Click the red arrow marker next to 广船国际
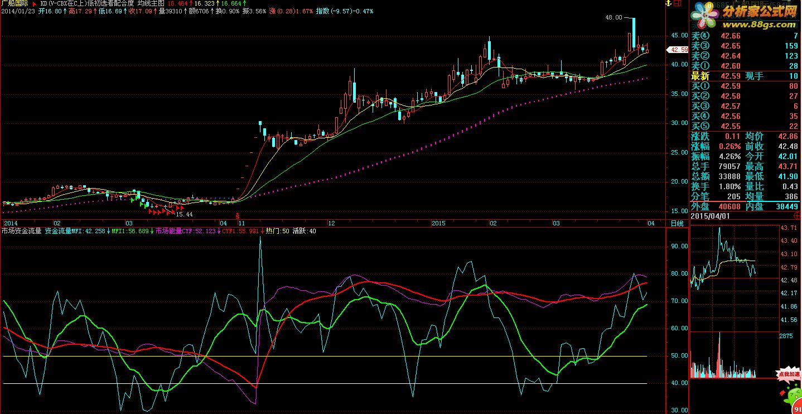 pos(35,3)
